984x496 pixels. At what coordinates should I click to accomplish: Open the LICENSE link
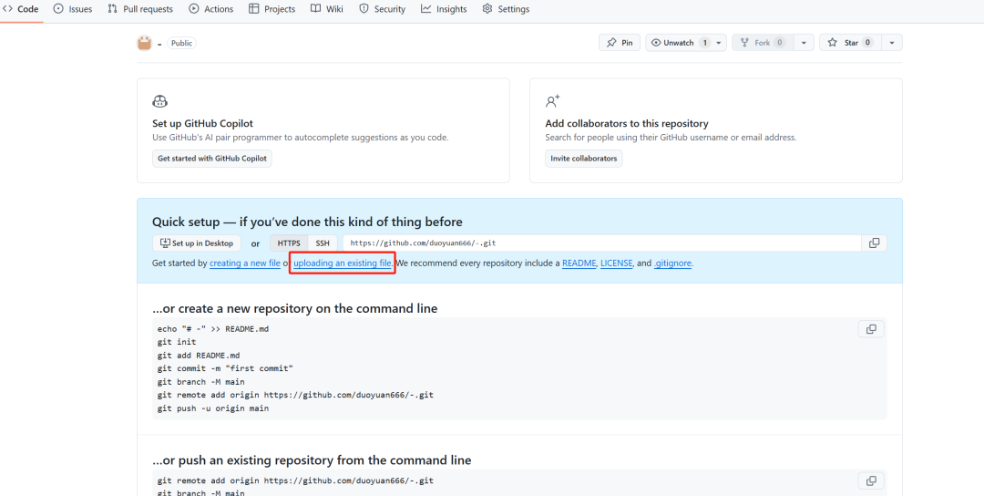tap(616, 263)
